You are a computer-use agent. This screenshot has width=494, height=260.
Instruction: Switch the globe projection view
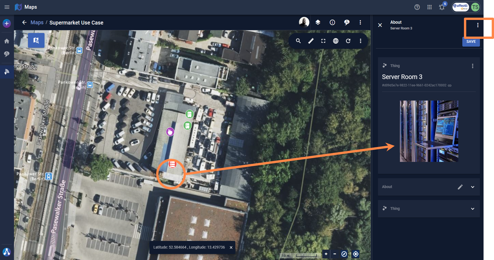[x=336, y=41]
